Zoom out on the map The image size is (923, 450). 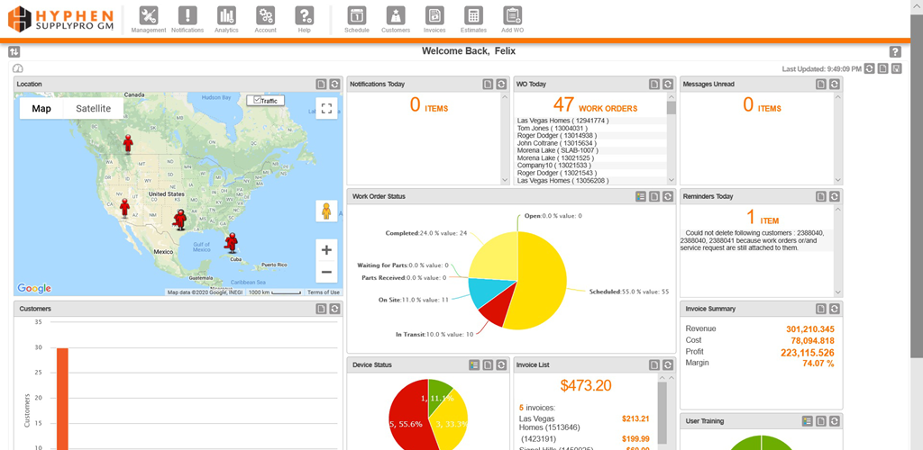326,272
